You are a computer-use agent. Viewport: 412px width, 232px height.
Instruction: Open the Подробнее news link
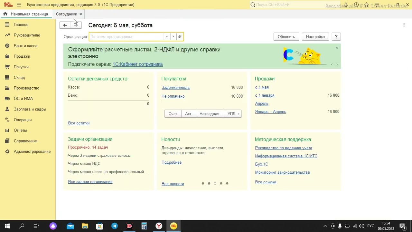(171, 162)
